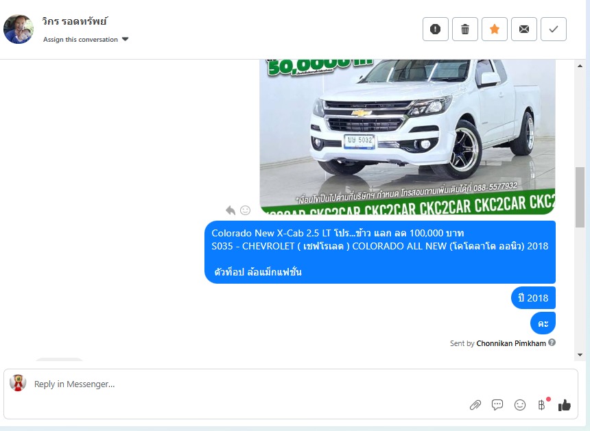Mark conversation as spam with exclamation icon
590x431 pixels.
tap(436, 29)
